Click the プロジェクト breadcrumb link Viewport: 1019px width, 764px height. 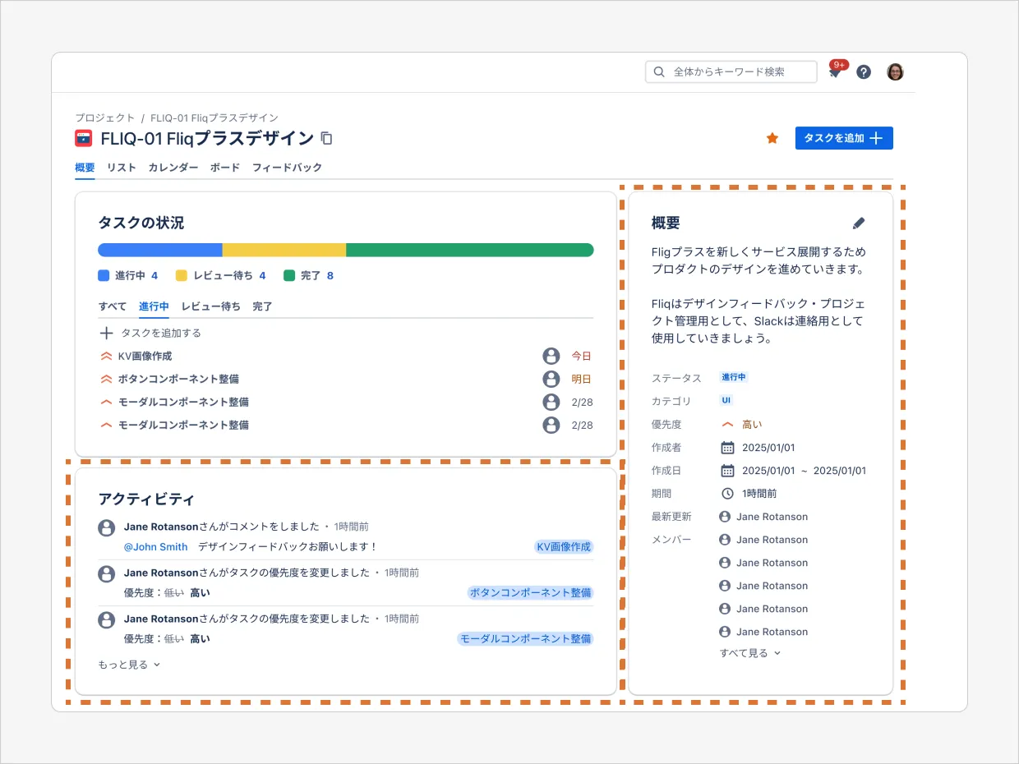[x=105, y=117]
